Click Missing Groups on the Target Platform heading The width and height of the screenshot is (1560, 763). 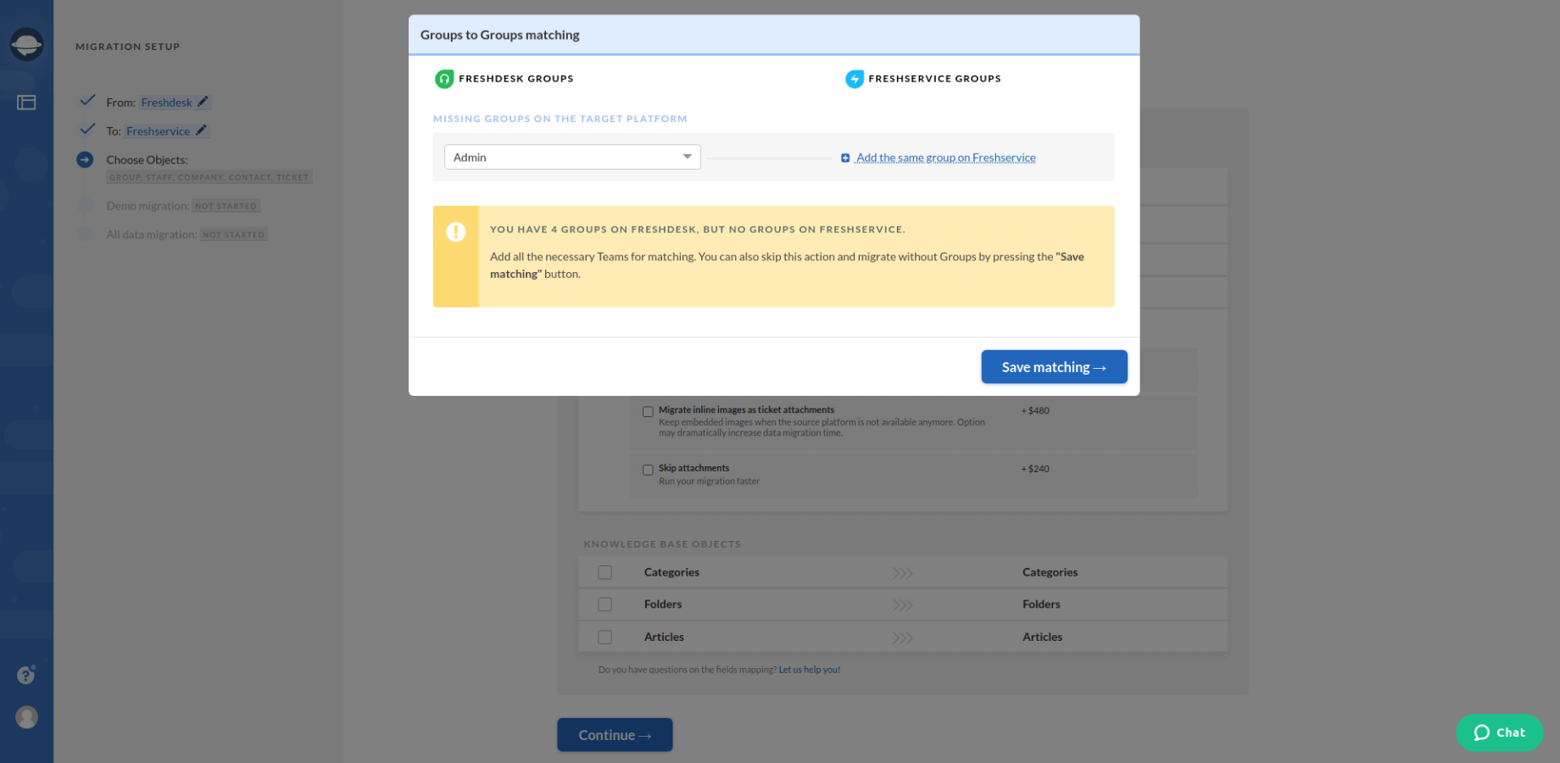pyautogui.click(x=560, y=119)
